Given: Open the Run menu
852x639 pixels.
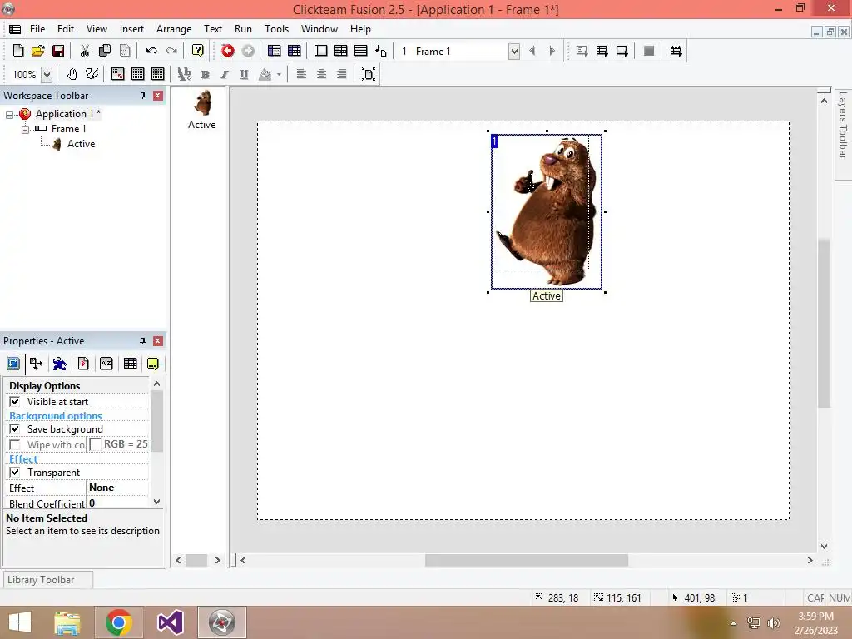Looking at the screenshot, I should 243,29.
